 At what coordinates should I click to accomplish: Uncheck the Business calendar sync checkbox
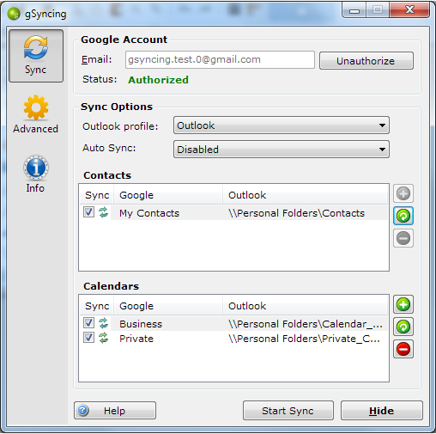[88, 323]
